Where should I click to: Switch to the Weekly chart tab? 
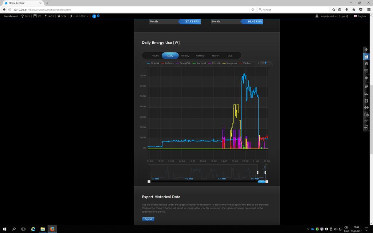[185, 56]
